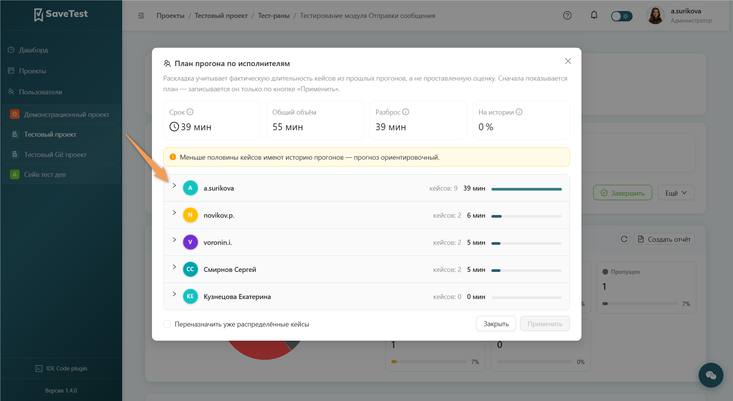Click Проекты breadcrumb

(170, 16)
